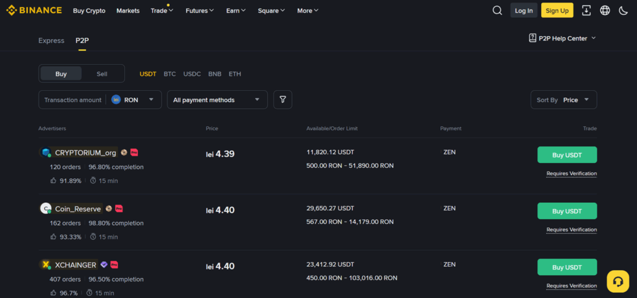Expand the Earn menu
Image resolution: width=637 pixels, height=298 pixels.
tap(236, 11)
